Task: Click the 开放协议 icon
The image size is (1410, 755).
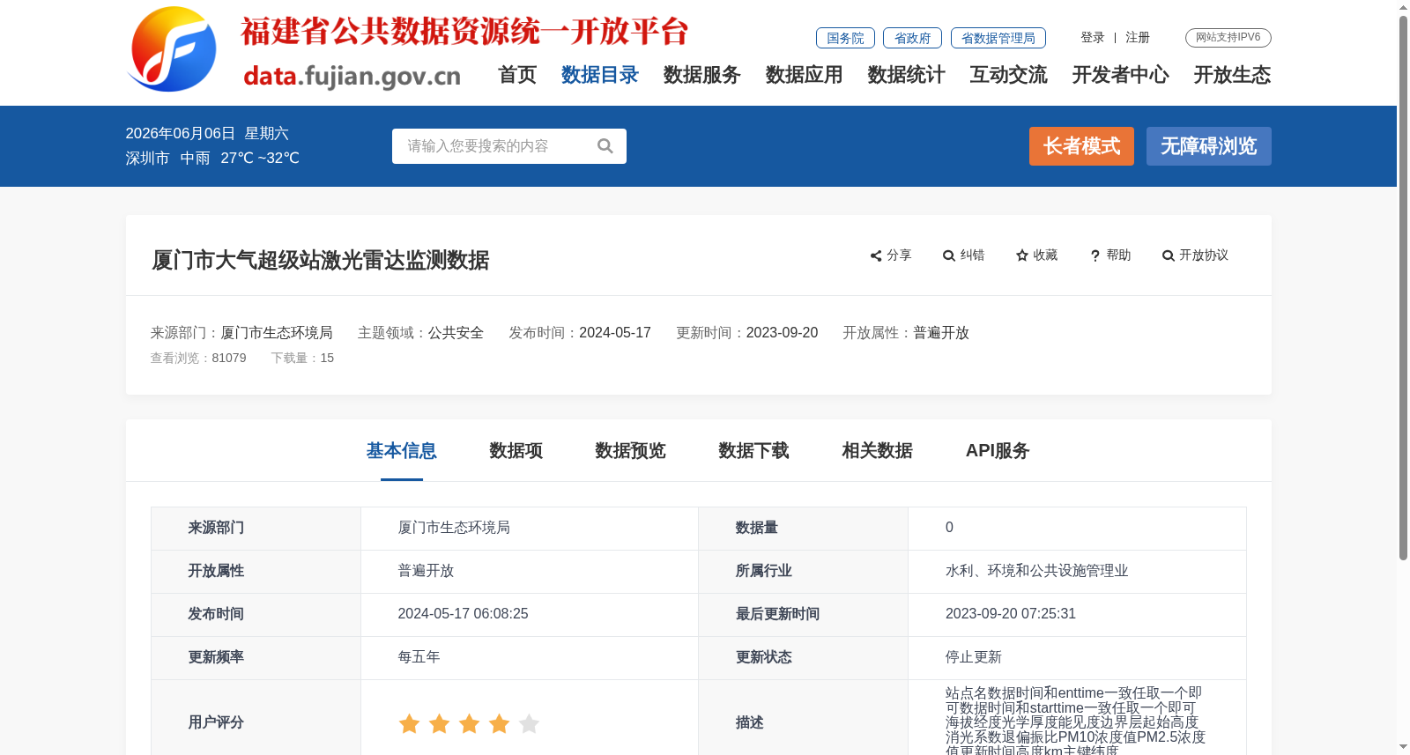Action: pyautogui.click(x=1169, y=255)
